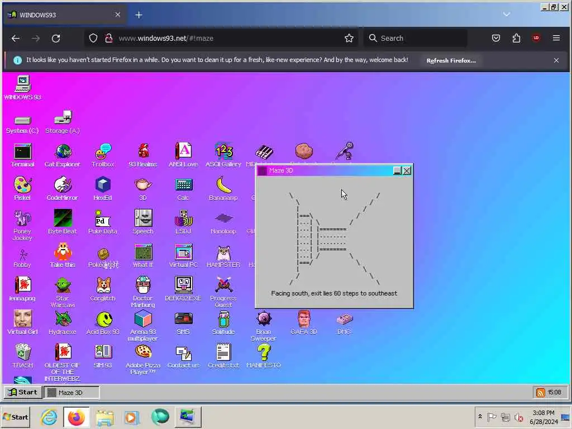
Task: Open the 93 Realms icon
Action: 143,155
